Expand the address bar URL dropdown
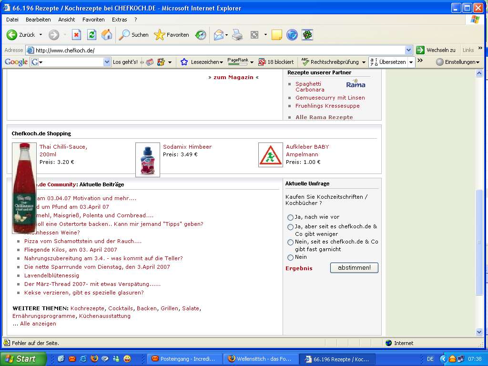This screenshot has width=488, height=366. (408, 50)
